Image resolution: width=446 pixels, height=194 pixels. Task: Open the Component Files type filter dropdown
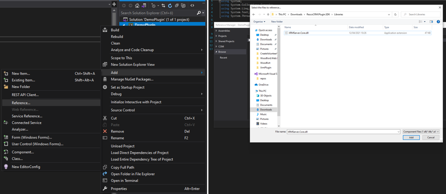[421, 132]
